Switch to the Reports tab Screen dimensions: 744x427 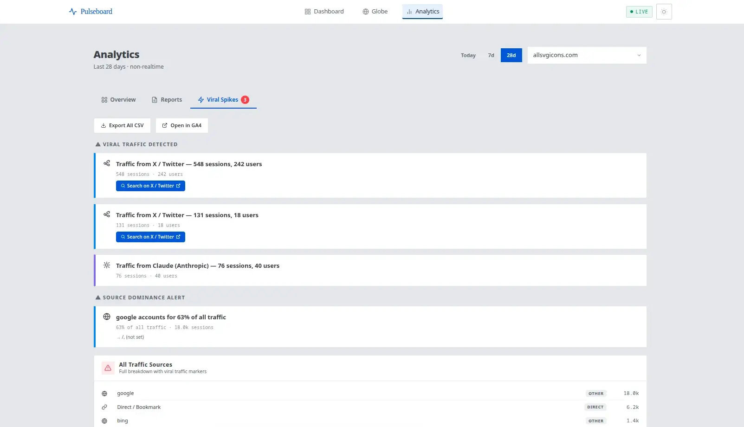tap(167, 100)
